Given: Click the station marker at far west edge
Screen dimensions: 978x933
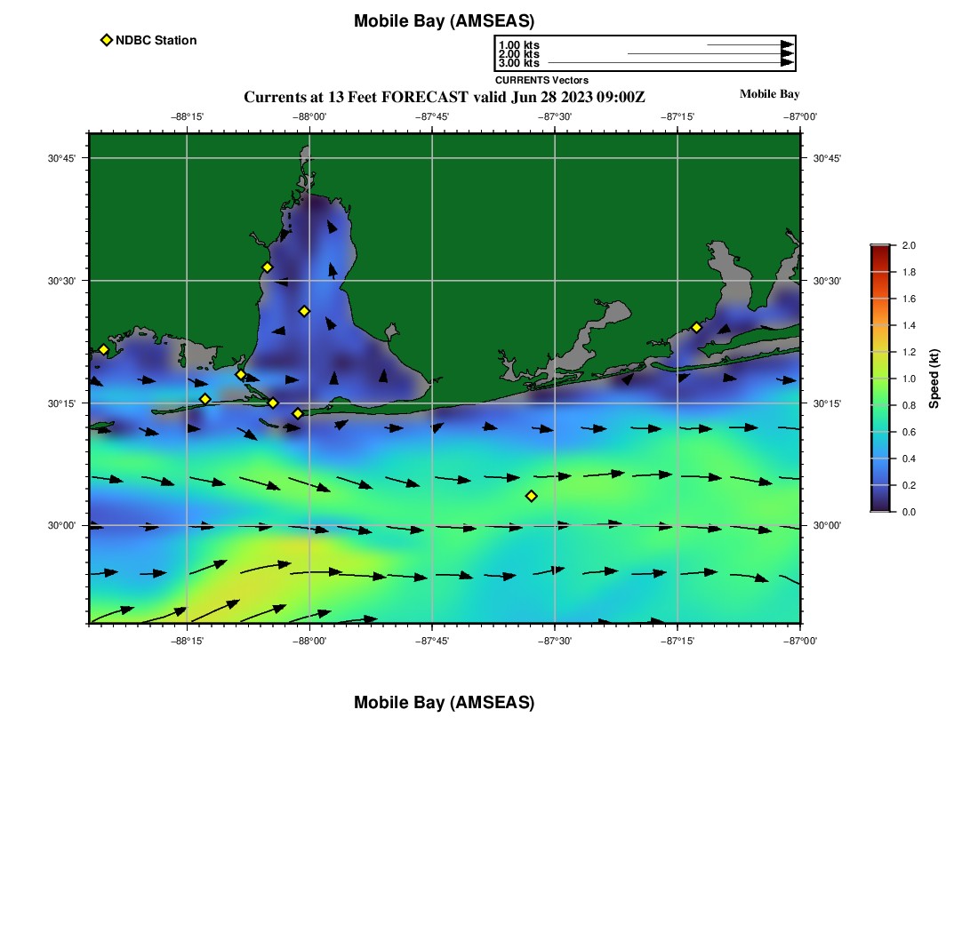Looking at the screenshot, I should click(x=103, y=349).
